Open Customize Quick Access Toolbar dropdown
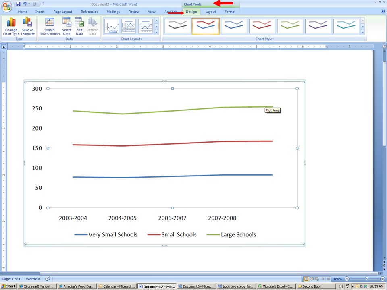This screenshot has width=387, height=290. point(44,4)
